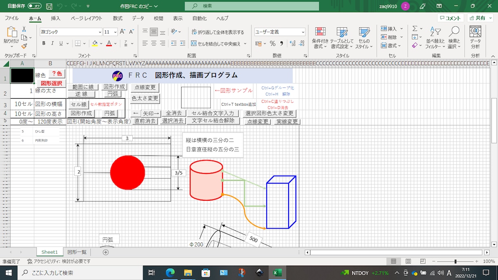
Task: Click the Align Left icon
Action: 145,43
